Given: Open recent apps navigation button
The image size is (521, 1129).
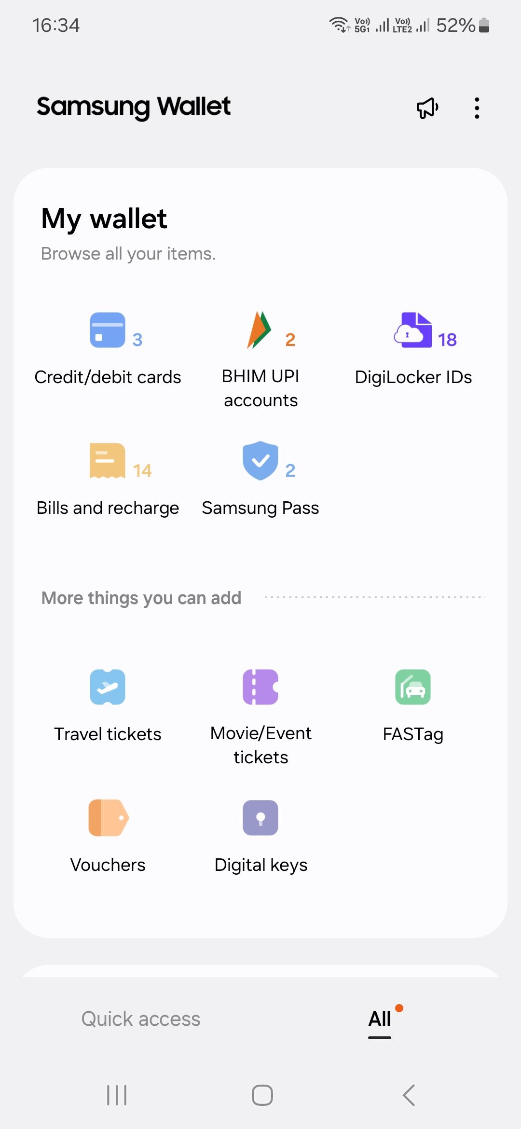Looking at the screenshot, I should (x=117, y=1095).
